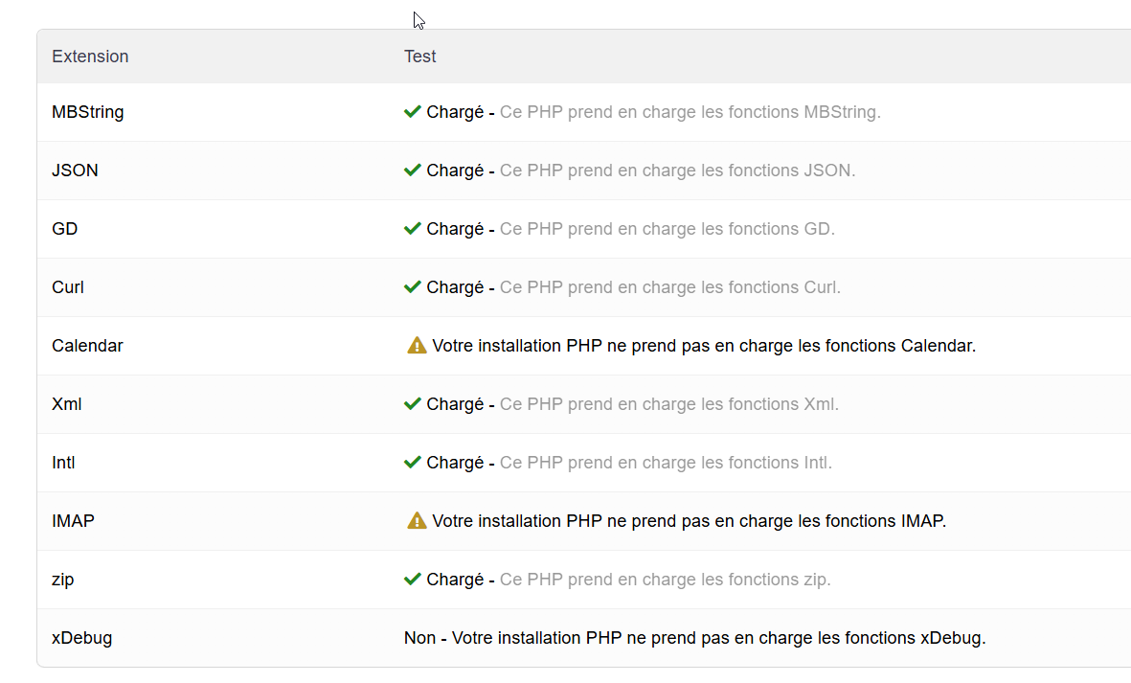Click the Calendar extension name

pos(87,346)
